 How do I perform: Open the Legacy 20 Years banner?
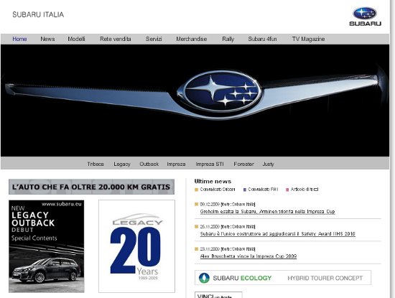click(136, 246)
